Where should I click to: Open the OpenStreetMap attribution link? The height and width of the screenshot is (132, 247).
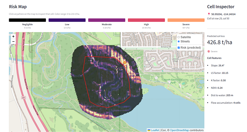point(179,130)
